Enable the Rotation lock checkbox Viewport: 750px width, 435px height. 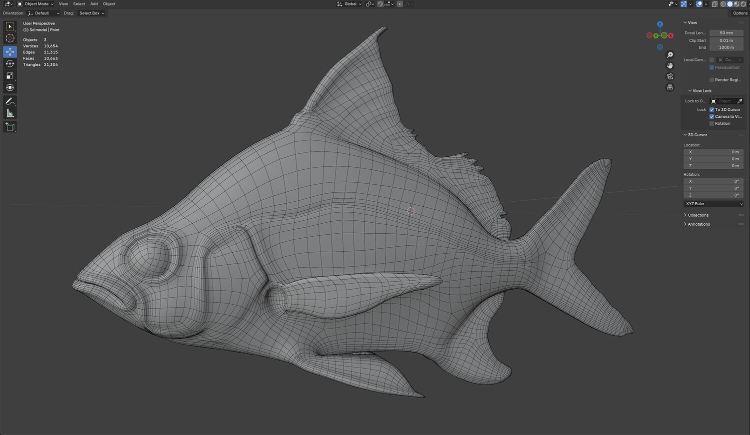click(x=711, y=124)
